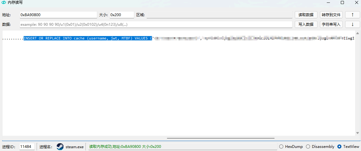Click into the 数据 input field
The image size is (361, 151).
click(155, 25)
